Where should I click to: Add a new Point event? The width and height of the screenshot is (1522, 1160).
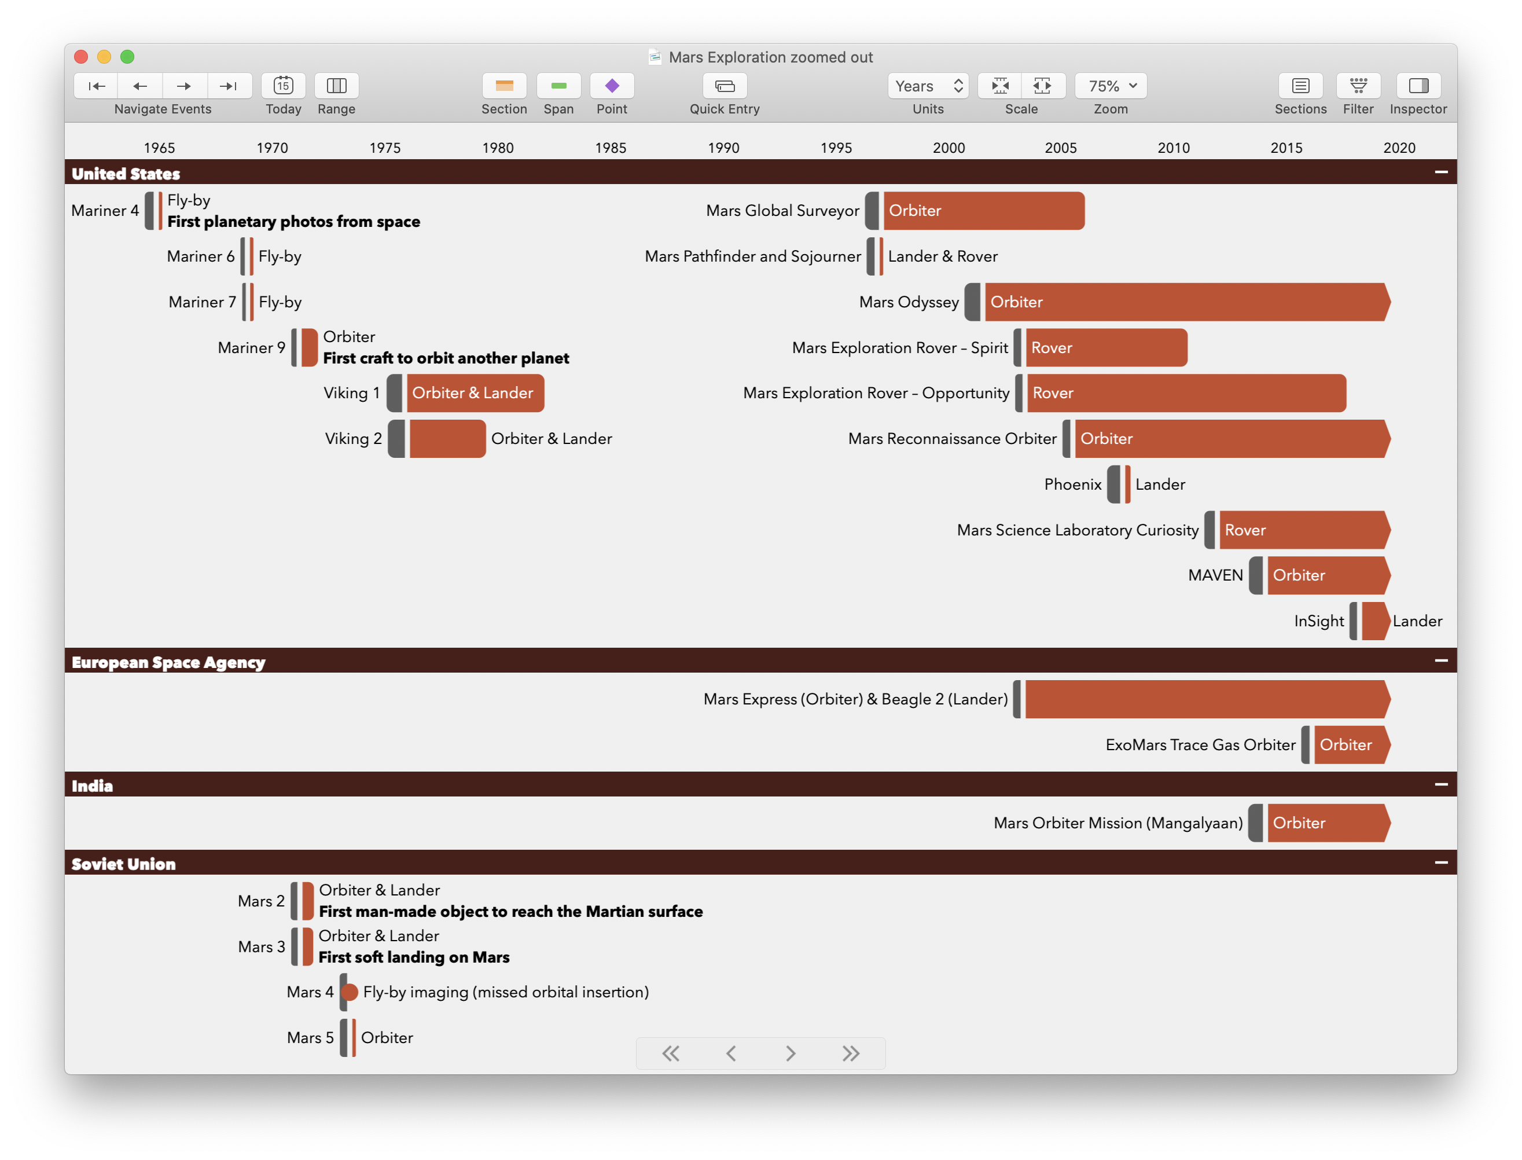pyautogui.click(x=612, y=86)
